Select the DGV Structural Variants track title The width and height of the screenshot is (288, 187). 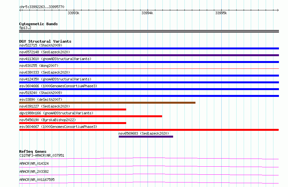click(x=45, y=41)
